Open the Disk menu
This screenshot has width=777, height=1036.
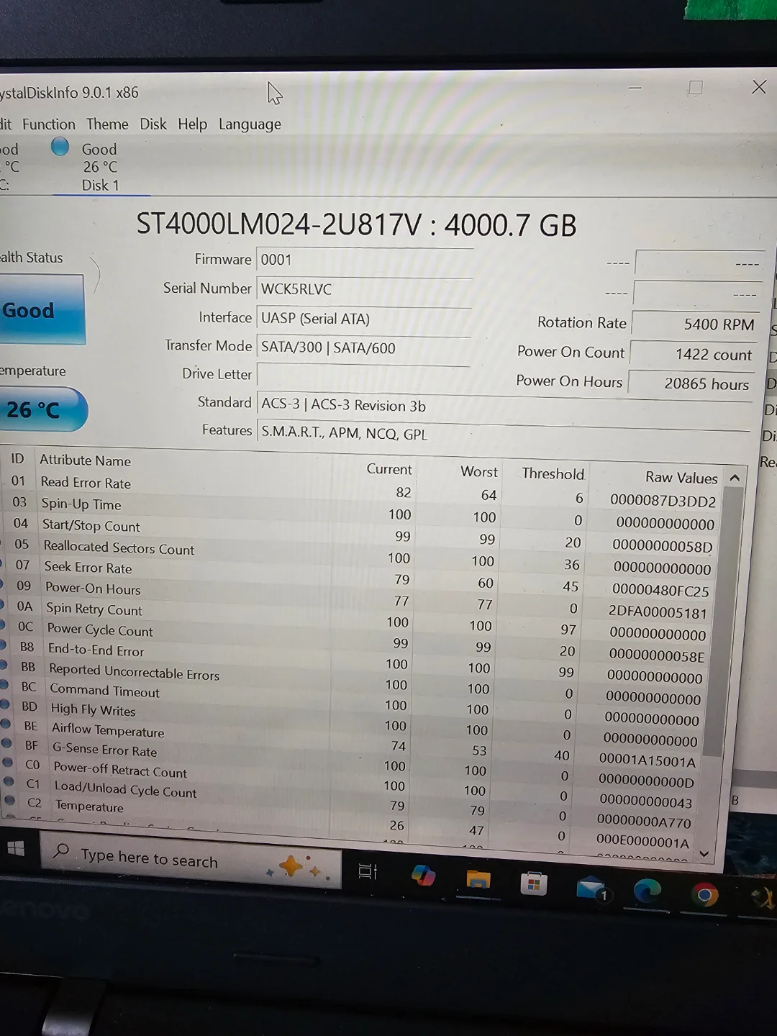[x=153, y=124]
